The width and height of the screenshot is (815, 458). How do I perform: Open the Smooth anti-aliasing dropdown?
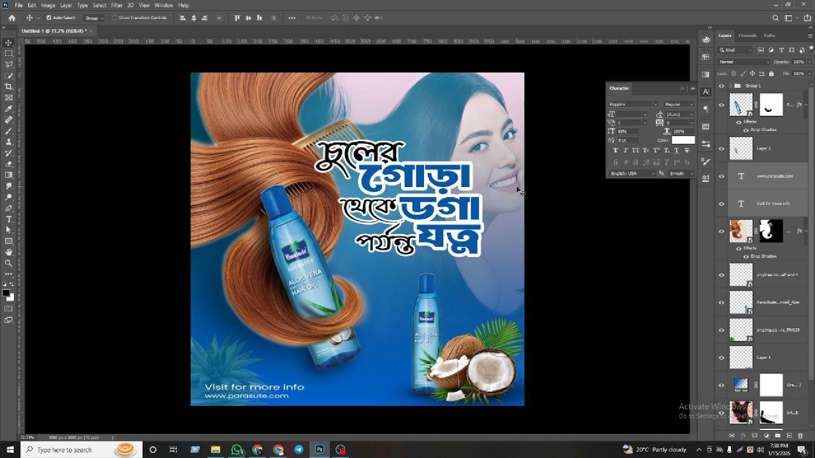681,173
